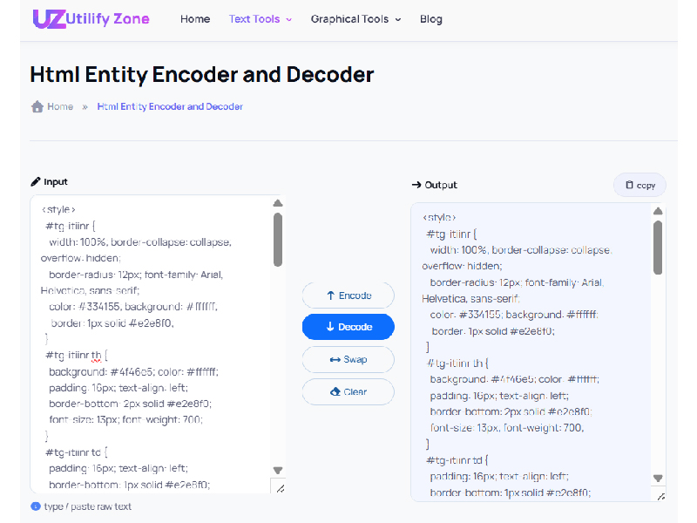This screenshot has width=697, height=523.
Task: Open the Html Entity Encoder breadcrumb link
Action: pyautogui.click(x=169, y=106)
